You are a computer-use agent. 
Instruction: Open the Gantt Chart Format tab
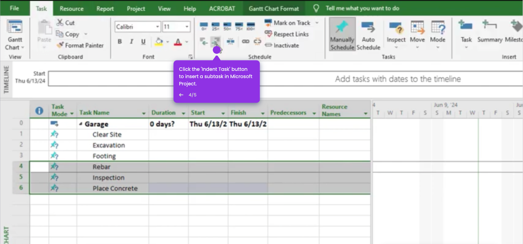[274, 9]
